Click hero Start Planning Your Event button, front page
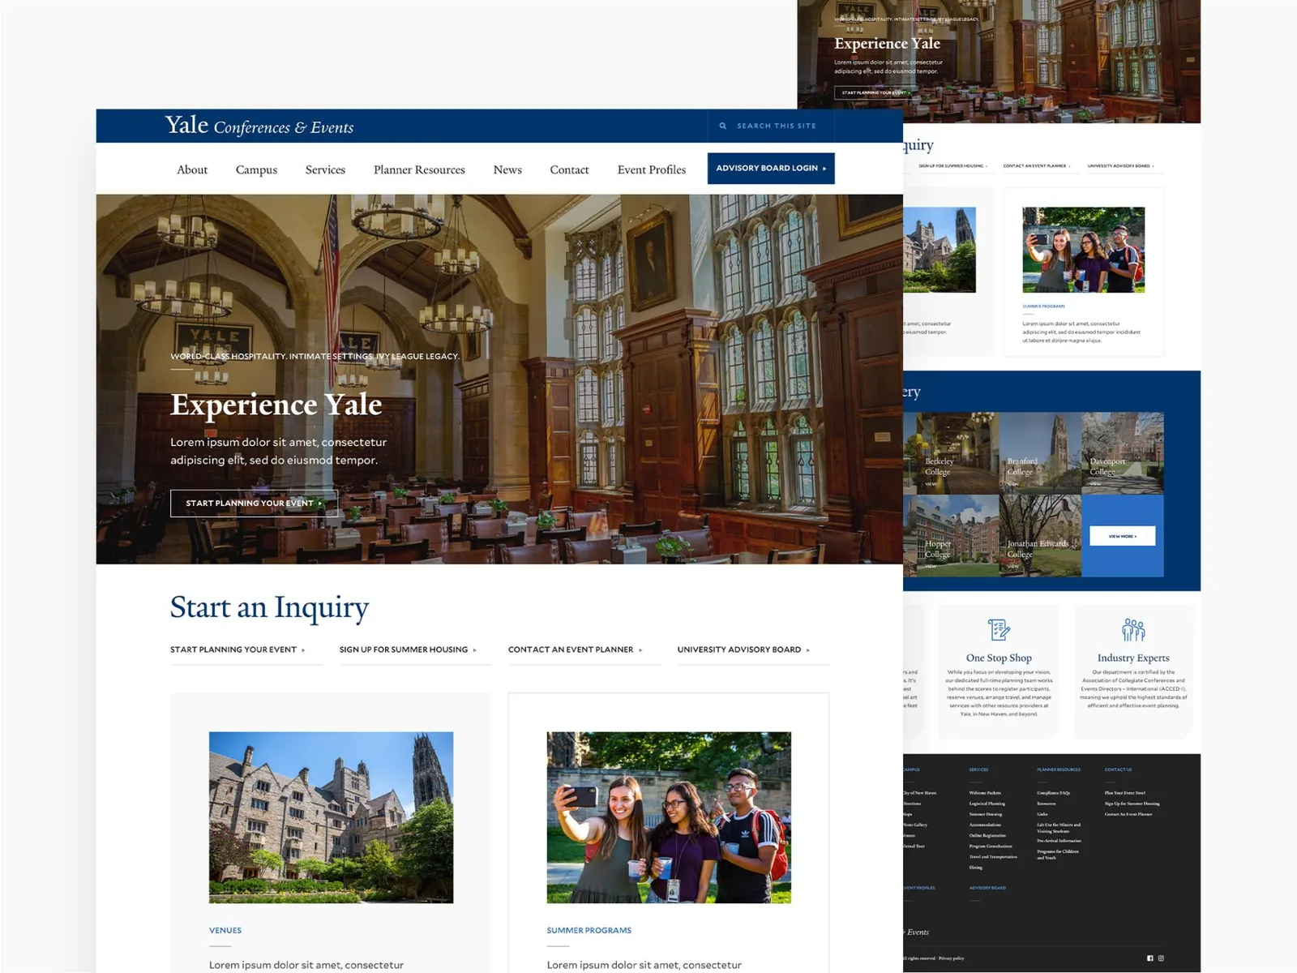The width and height of the screenshot is (1297, 973). (x=254, y=504)
